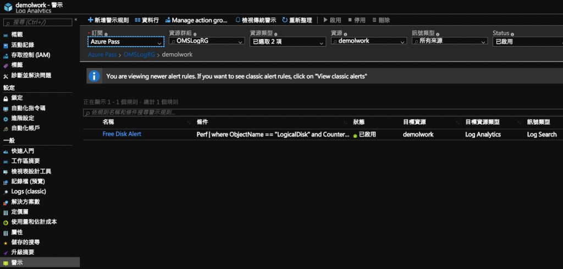This screenshot has height=269, width=563.
Task: Click the 啟用 play icon
Action: tap(325, 20)
